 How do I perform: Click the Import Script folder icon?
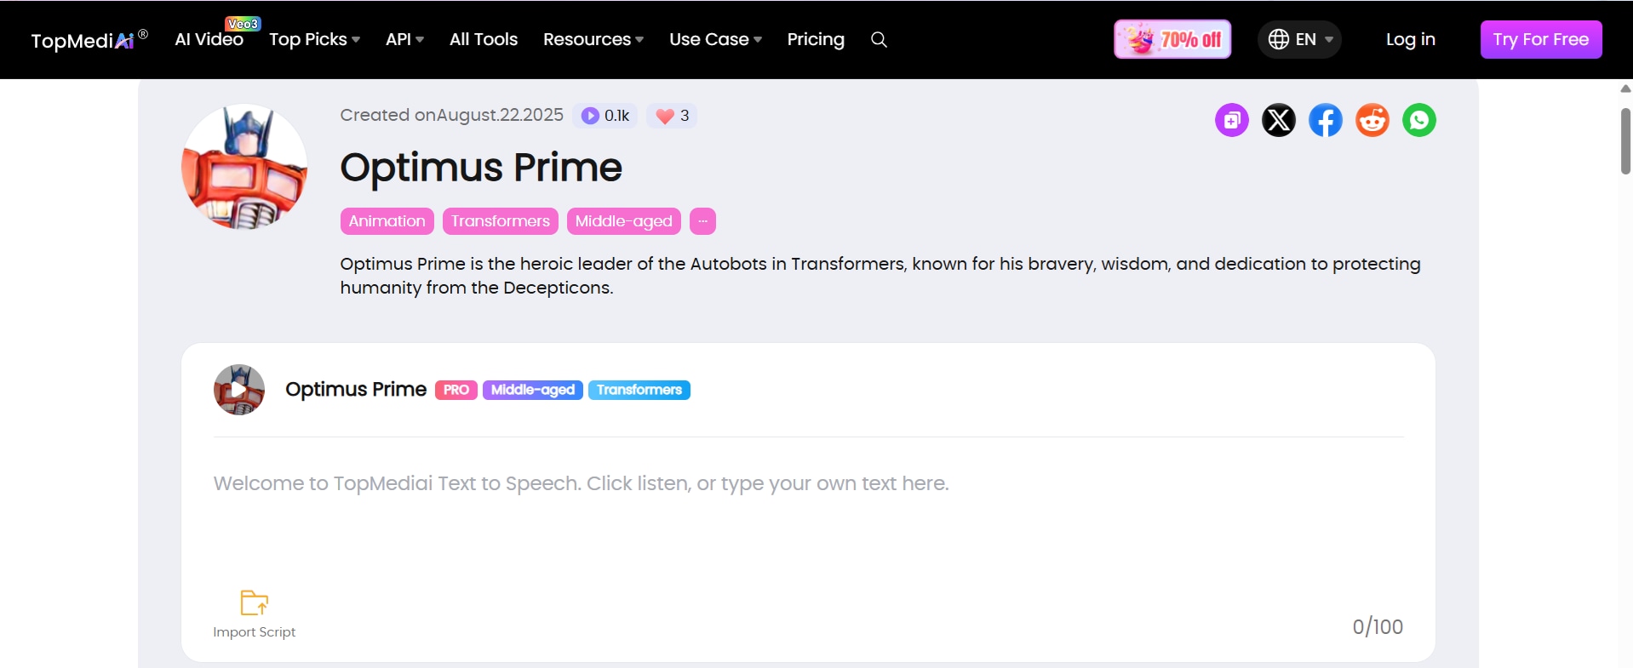(x=254, y=603)
